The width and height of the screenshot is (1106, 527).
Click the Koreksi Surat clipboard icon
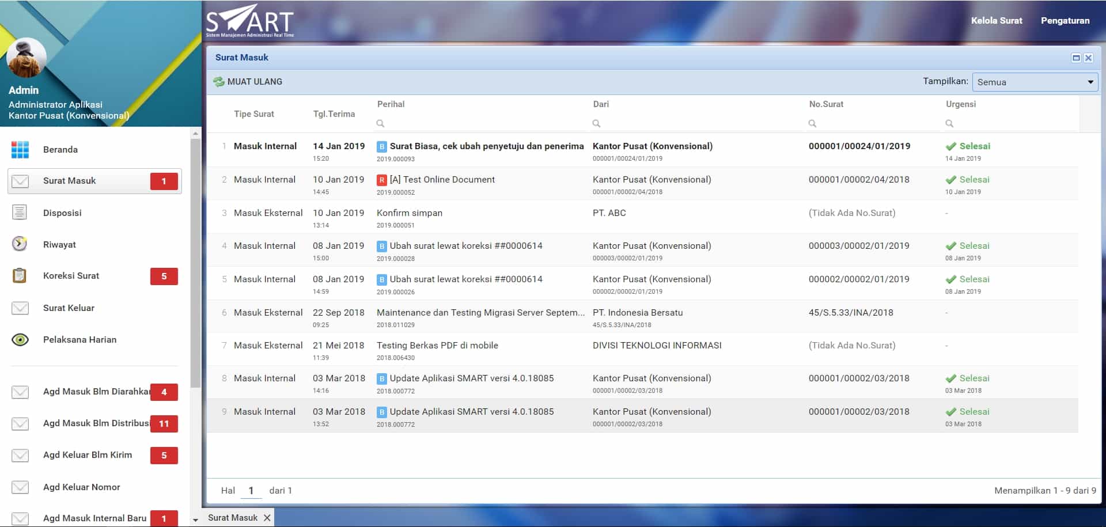point(20,276)
